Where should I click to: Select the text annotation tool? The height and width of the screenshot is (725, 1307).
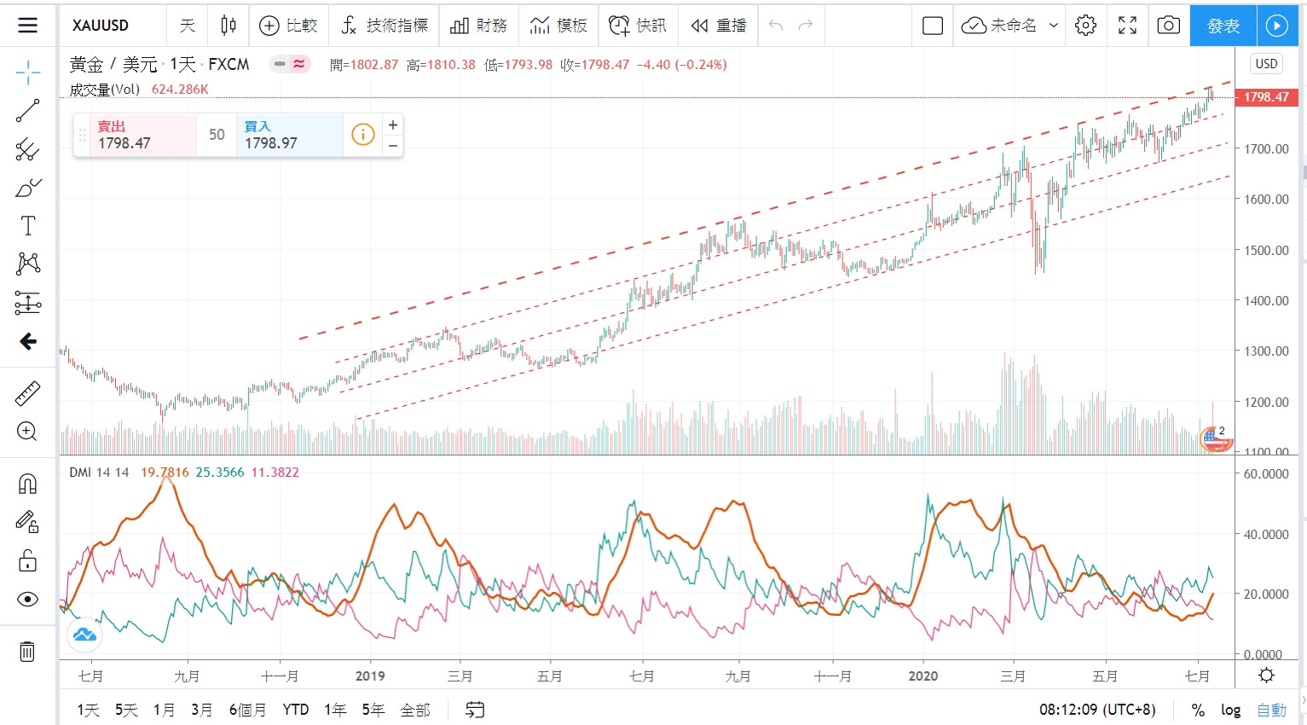[x=27, y=226]
